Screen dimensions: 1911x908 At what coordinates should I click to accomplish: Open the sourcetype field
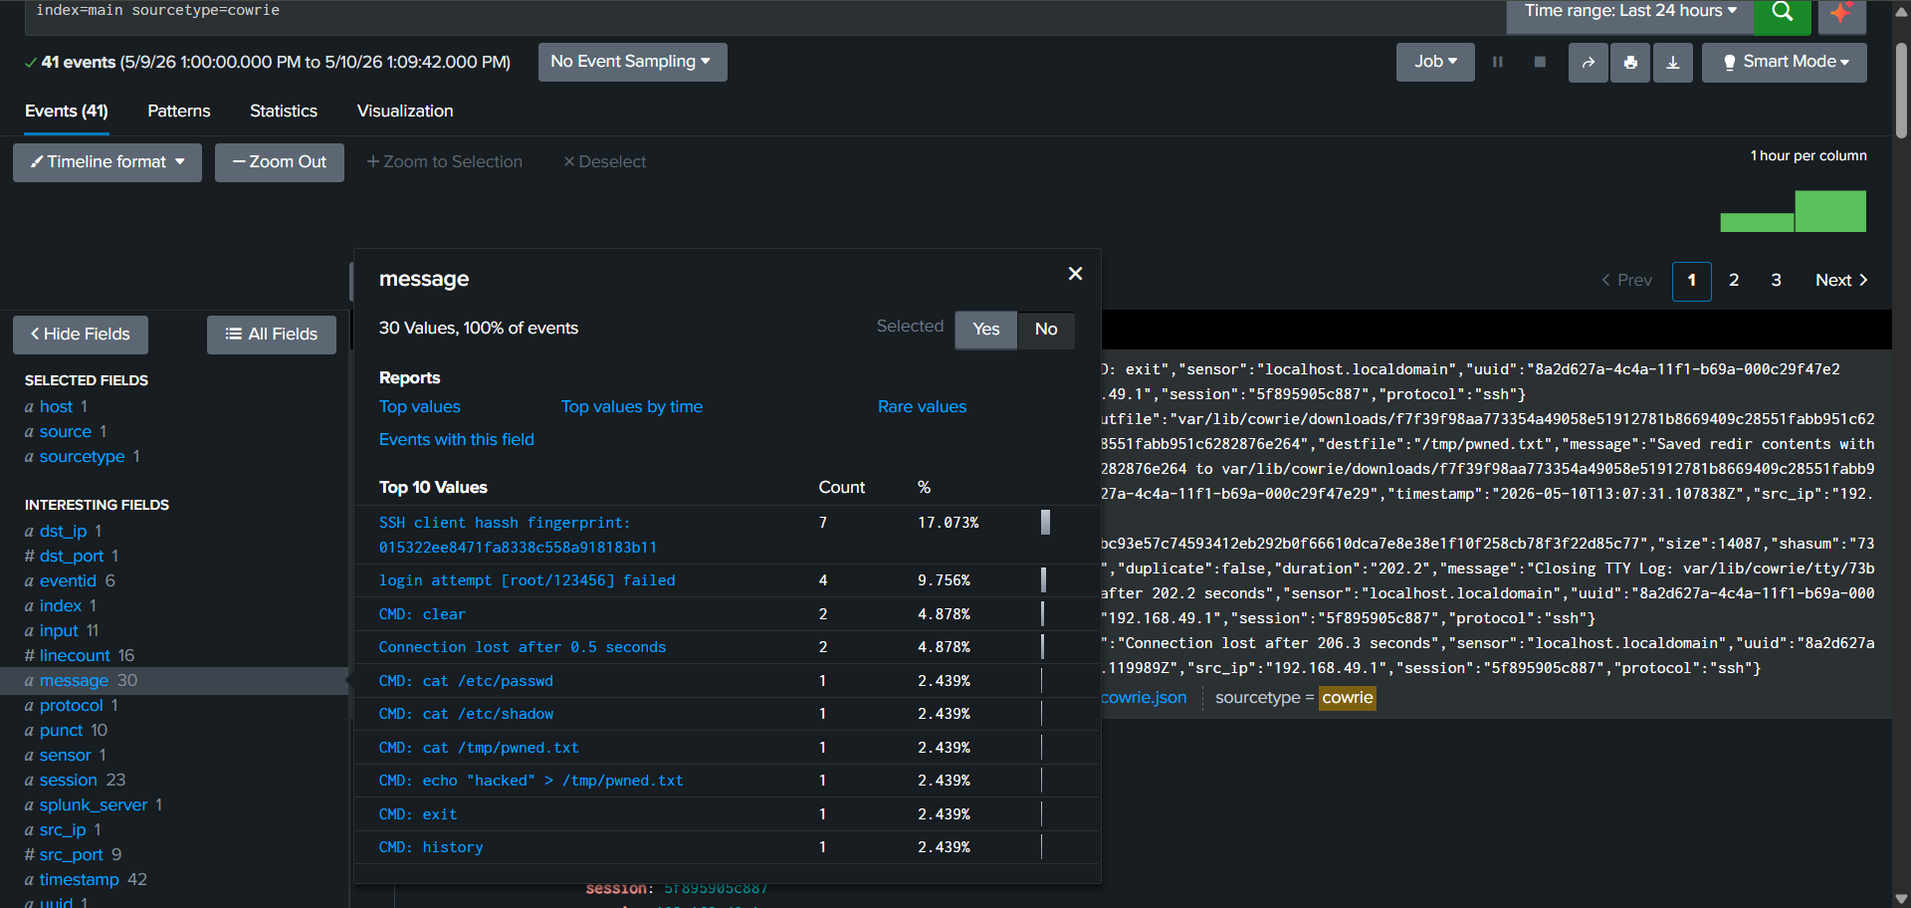point(82,457)
